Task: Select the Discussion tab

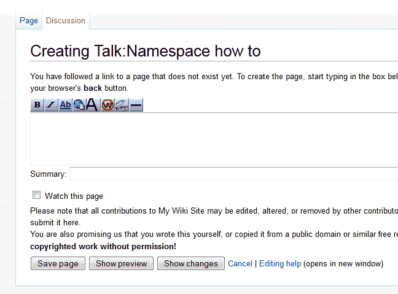Action: tap(66, 21)
